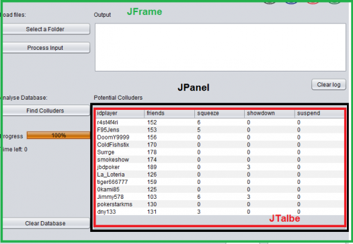
Task: Clear the output log
Action: 329,85
